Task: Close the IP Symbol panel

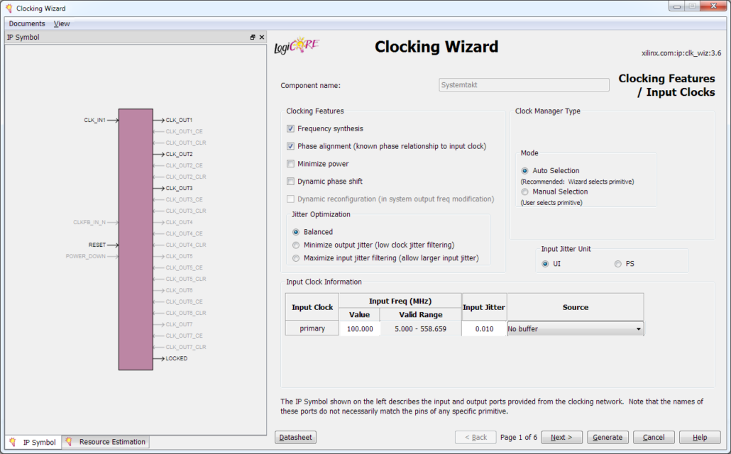Action: (x=262, y=38)
